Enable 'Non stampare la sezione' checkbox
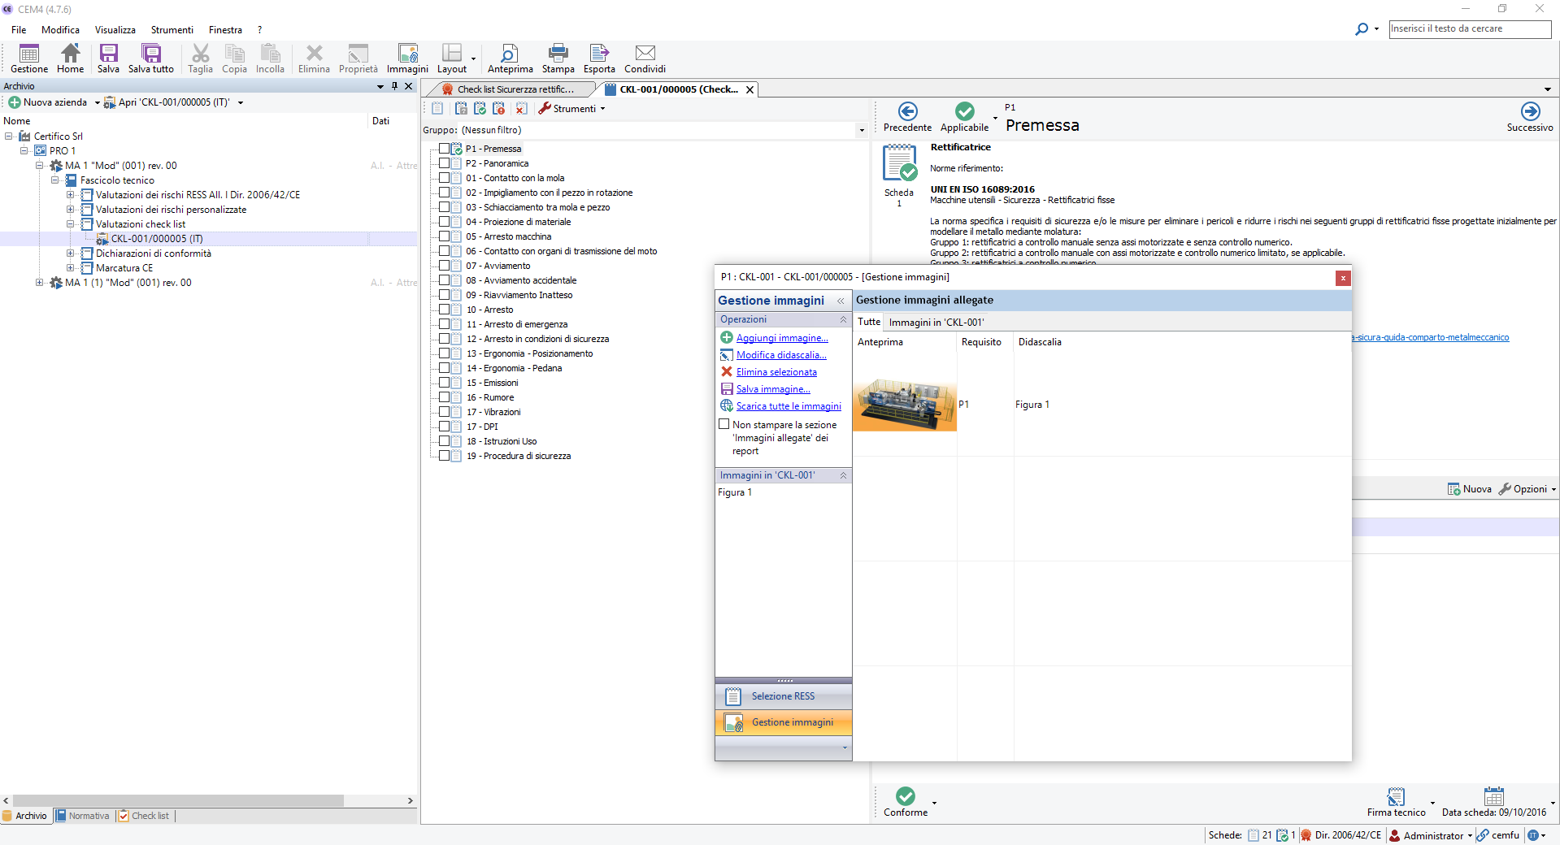 [724, 424]
